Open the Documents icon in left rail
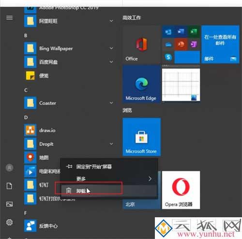This screenshot has height=239, width=242. click(x=9, y=186)
